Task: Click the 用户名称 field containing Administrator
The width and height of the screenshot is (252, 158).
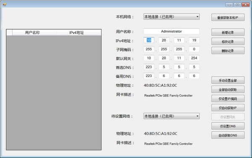Action: pyautogui.click(x=171, y=31)
